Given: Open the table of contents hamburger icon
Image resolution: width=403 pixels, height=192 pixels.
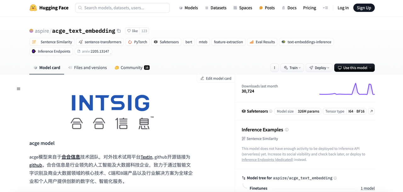Looking at the screenshot, I should tap(19, 89).
